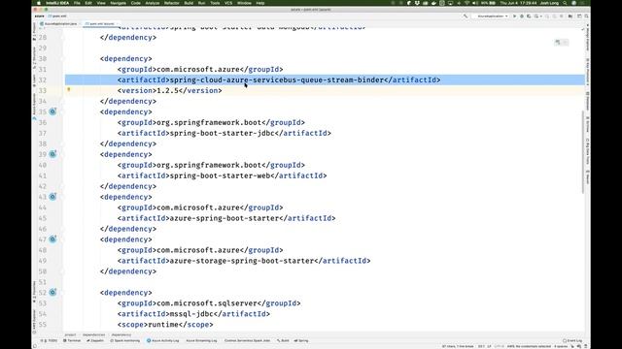The height and width of the screenshot is (349, 622).
Task: Open the Terminal tool window
Action: (72, 340)
